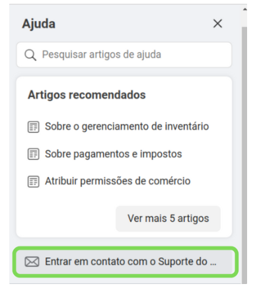Select Entrar em contato com o Suporte
Image resolution: width=257 pixels, height=288 pixels.
126,262
